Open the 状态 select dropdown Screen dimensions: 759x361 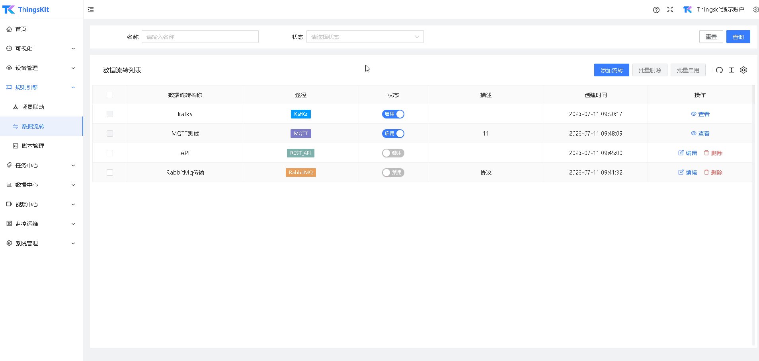(365, 37)
